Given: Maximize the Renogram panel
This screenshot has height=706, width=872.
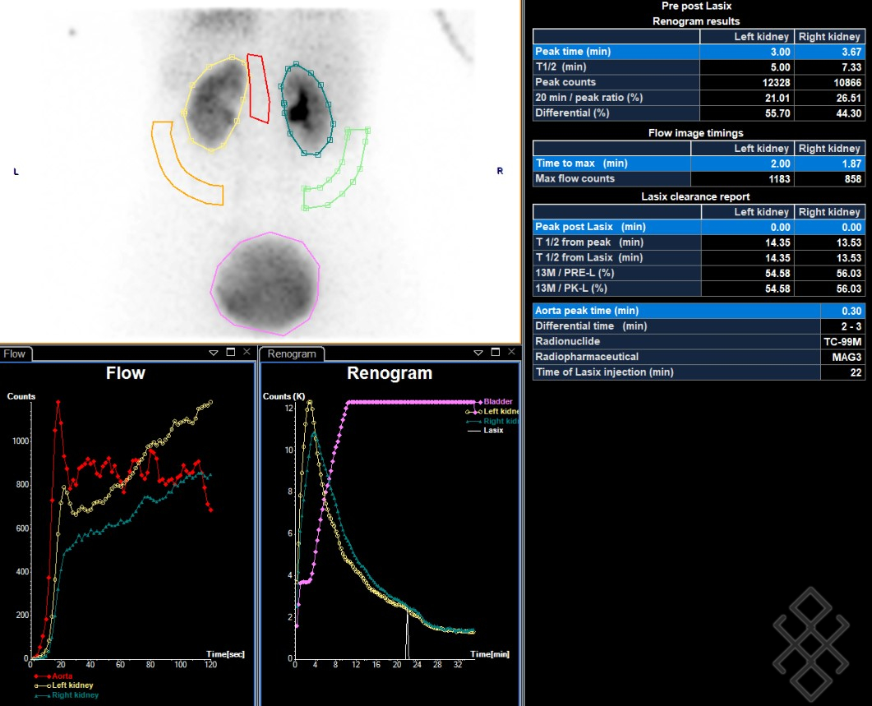Looking at the screenshot, I should tap(496, 353).
